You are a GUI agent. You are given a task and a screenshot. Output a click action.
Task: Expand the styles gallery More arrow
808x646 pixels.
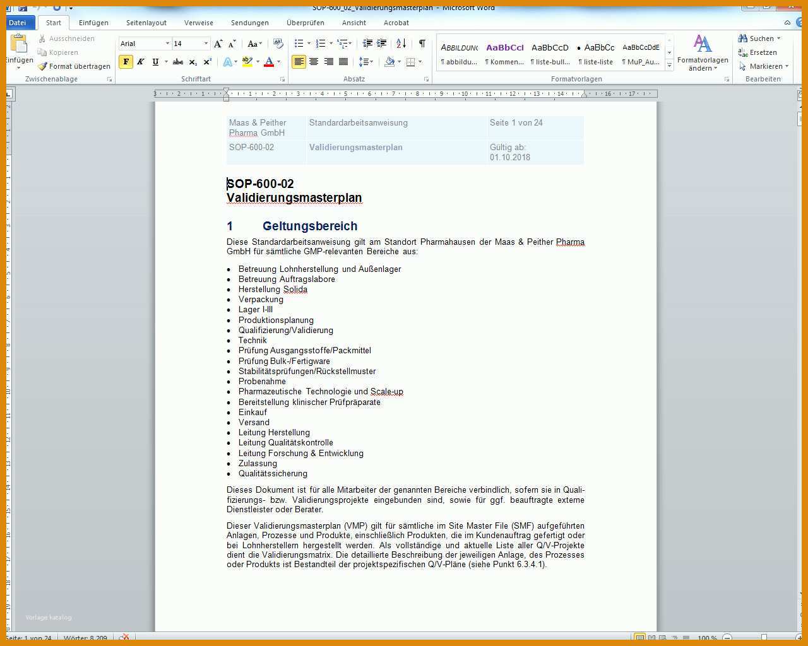670,65
